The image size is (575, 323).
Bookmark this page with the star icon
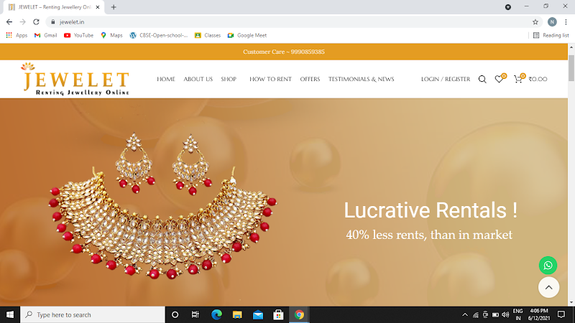click(x=535, y=22)
